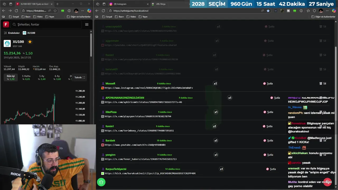The height and width of the screenshot is (190, 338).
Task: Close the Instagram browser tab
Action: click(x=148, y=4)
